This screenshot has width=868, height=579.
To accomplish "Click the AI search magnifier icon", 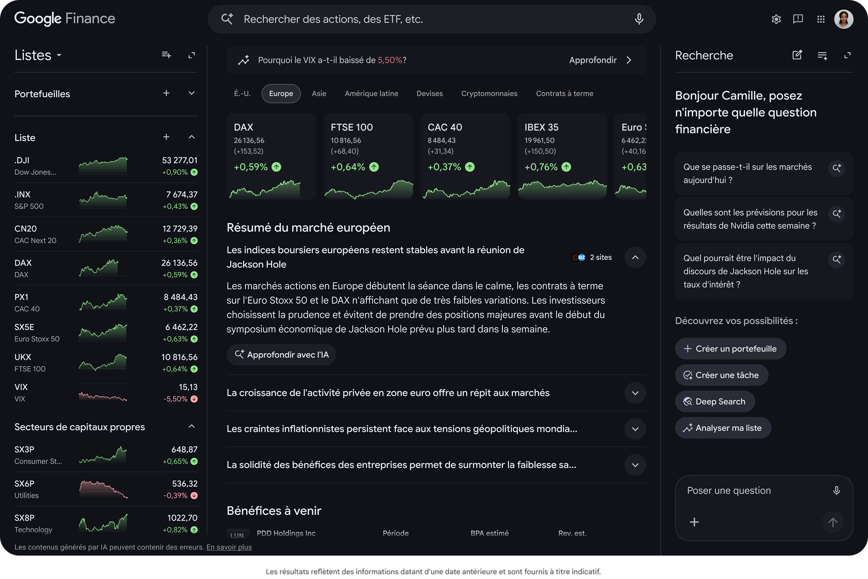I will (x=227, y=19).
